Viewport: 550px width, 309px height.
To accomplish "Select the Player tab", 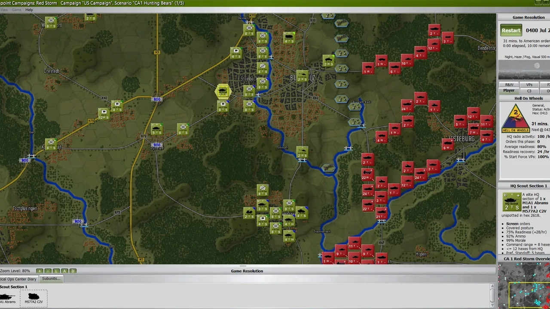I will tap(509, 91).
